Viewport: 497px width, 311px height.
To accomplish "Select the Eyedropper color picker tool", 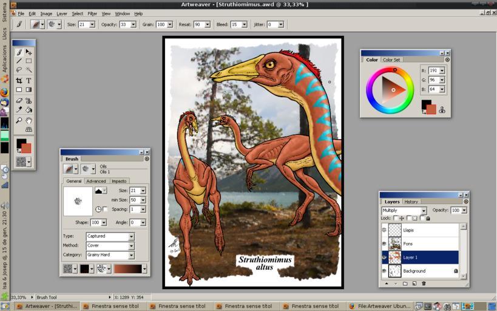I will pos(19,110).
